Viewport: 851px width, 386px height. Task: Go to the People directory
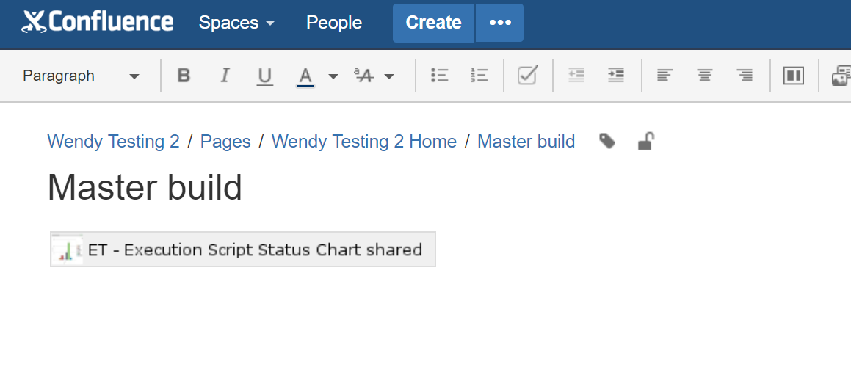(334, 23)
